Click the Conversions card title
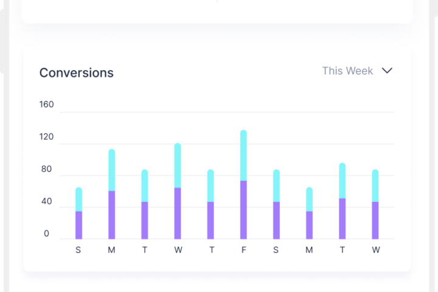 [77, 73]
